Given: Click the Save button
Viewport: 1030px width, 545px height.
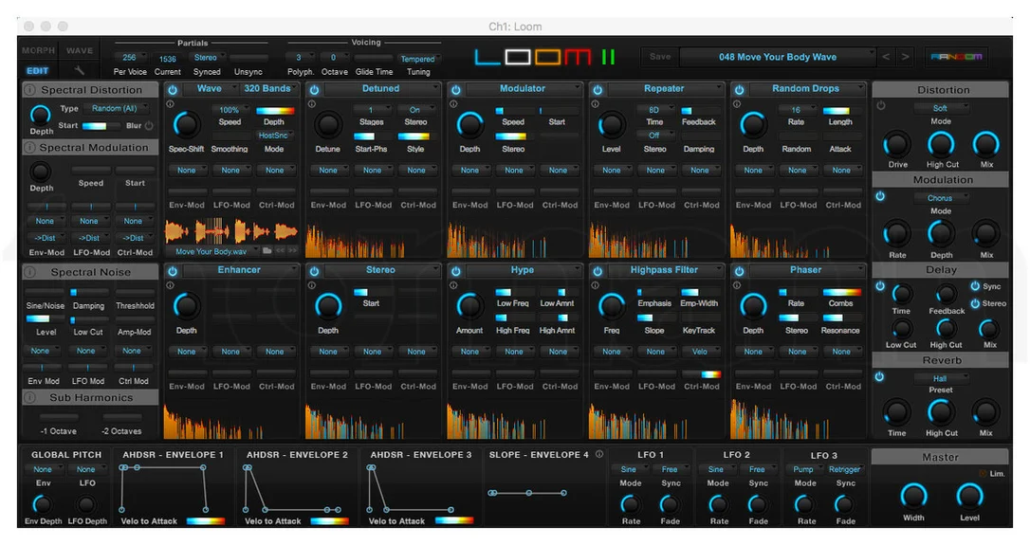Looking at the screenshot, I should point(660,57).
